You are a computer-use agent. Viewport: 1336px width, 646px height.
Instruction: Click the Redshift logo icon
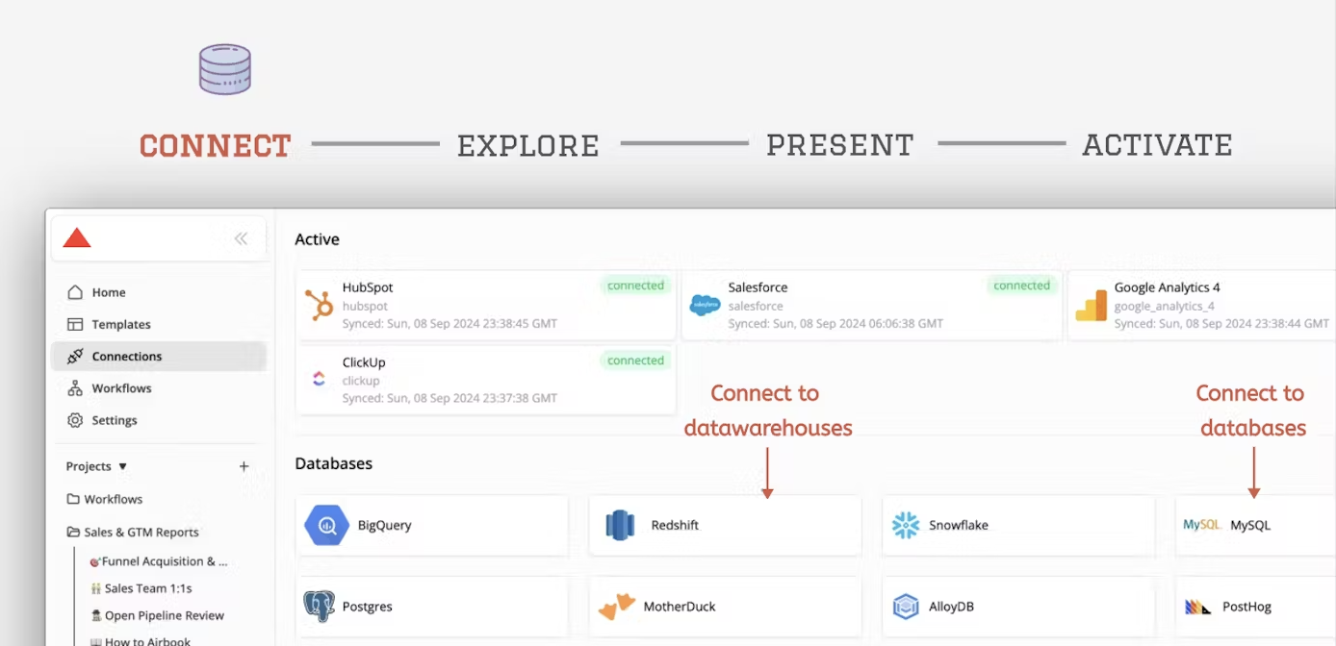point(621,525)
